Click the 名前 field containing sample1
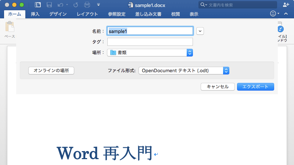The image size is (294, 165). click(x=150, y=31)
